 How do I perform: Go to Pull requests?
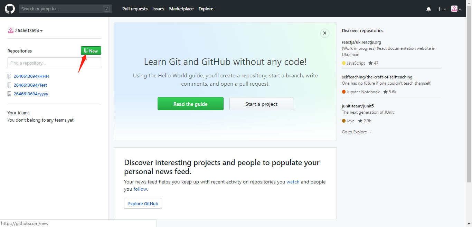[x=135, y=9]
